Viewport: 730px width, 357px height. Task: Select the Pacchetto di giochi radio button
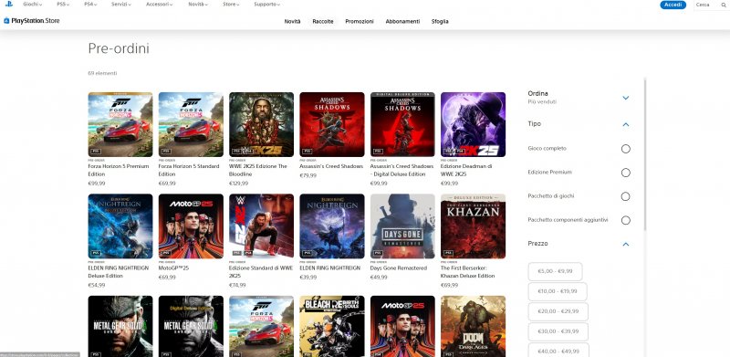[x=626, y=196]
